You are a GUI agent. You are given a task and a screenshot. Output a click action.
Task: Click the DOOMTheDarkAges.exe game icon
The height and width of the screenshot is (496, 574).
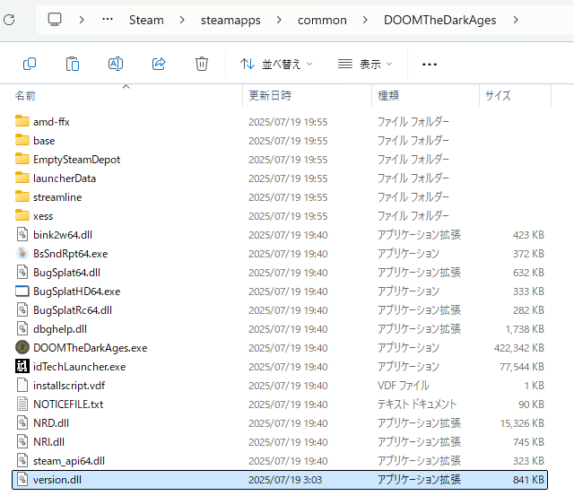pyautogui.click(x=22, y=347)
